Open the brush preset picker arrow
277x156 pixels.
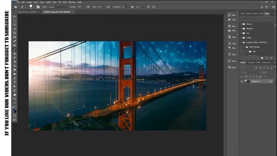tap(34, 7)
